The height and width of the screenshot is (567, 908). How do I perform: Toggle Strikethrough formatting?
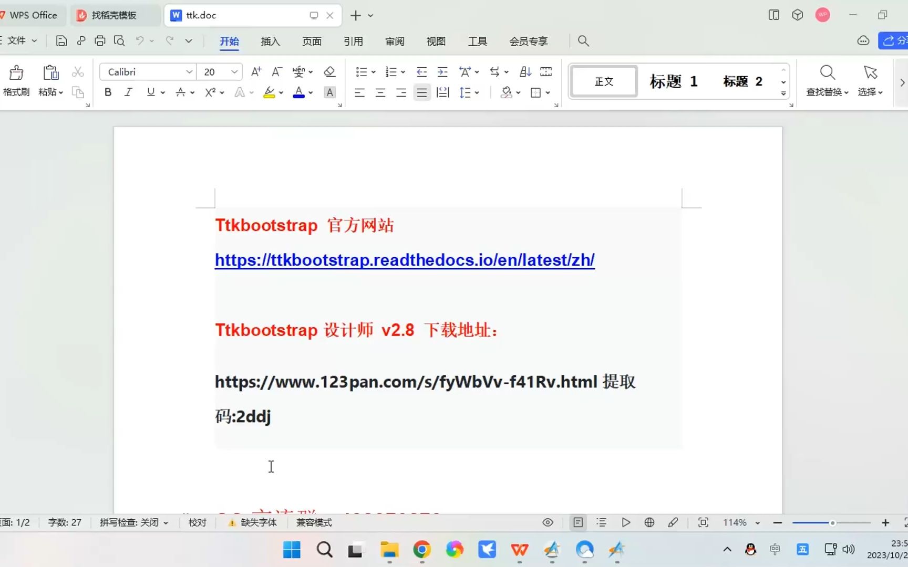click(x=180, y=92)
